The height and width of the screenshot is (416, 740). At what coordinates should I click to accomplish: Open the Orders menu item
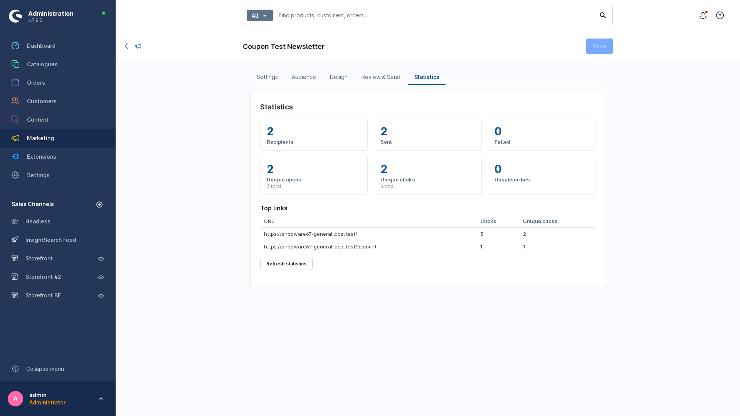[58, 83]
